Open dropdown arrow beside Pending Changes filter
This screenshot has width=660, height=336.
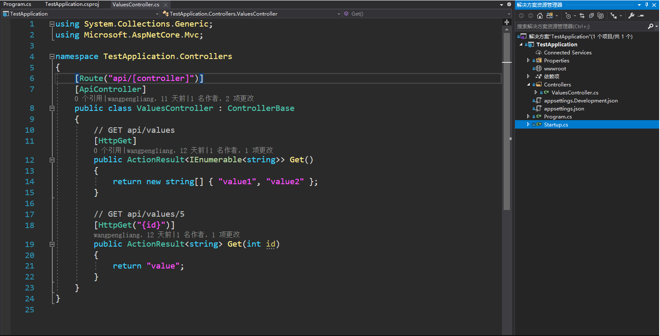pyautogui.click(x=575, y=16)
